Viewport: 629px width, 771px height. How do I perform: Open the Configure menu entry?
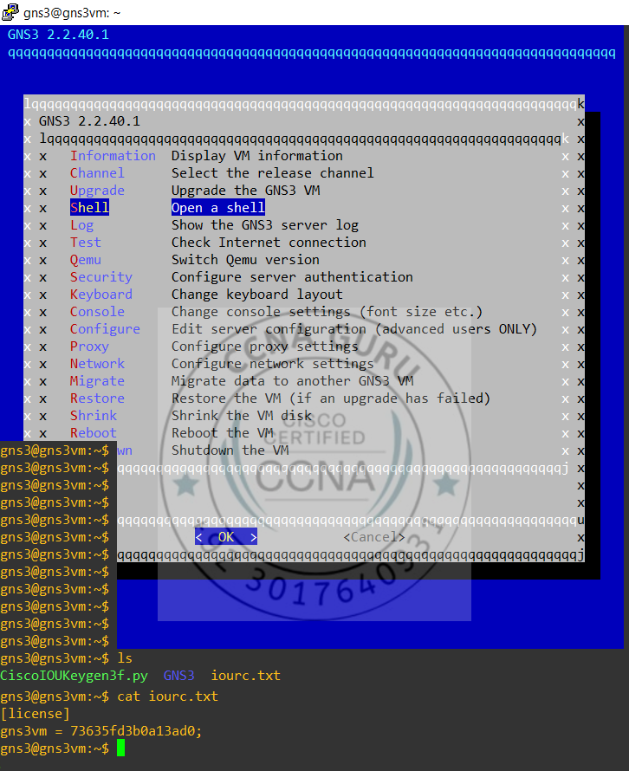105,329
